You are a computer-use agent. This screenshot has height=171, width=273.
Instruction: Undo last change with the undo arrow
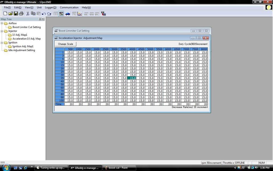pyautogui.click(x=44, y=14)
